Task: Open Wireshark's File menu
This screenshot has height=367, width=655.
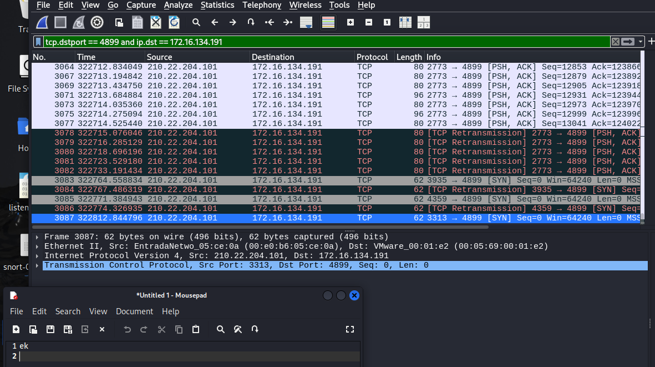Action: click(43, 5)
